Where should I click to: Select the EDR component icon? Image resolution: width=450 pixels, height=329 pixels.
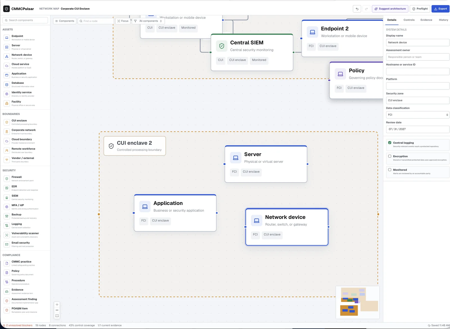[7, 188]
